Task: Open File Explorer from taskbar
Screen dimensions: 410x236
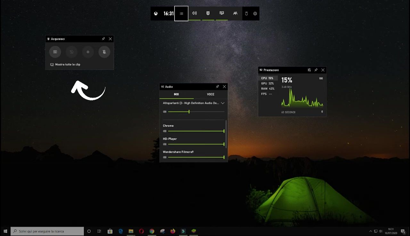Action: [131, 231]
